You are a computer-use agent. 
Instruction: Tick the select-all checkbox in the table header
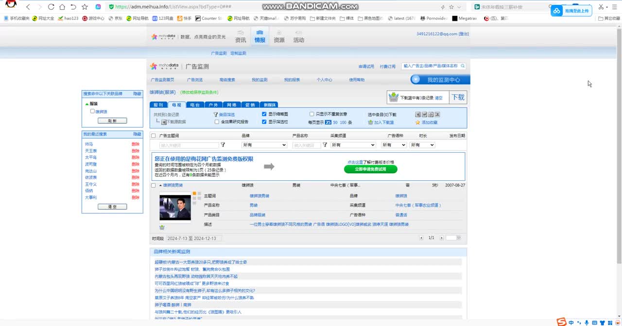click(154, 136)
